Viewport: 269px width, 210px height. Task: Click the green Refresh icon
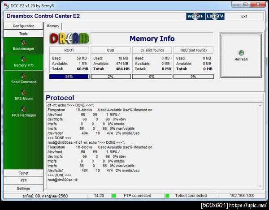click(x=241, y=53)
